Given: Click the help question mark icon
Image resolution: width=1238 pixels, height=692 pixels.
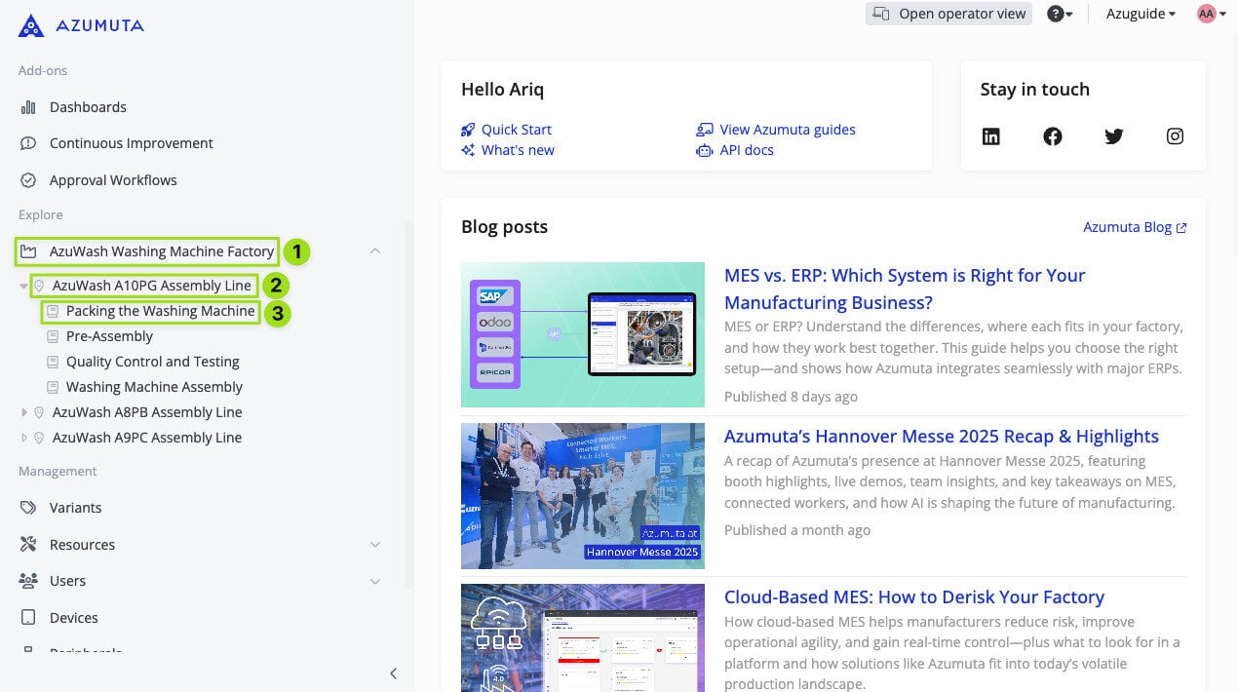Looking at the screenshot, I should (1056, 14).
